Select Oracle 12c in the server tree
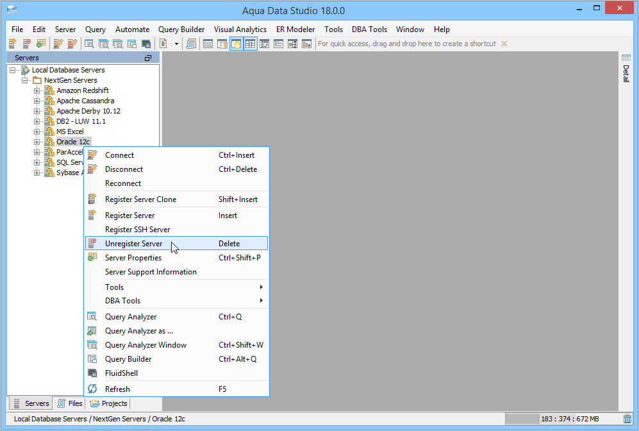Screen dimensions: 639x431 point(73,142)
